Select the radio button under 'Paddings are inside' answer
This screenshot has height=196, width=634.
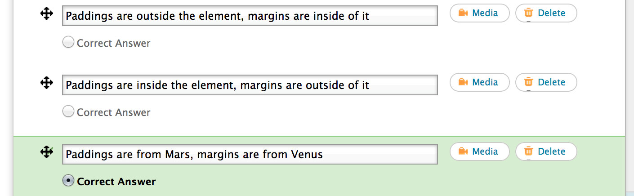pyautogui.click(x=68, y=112)
